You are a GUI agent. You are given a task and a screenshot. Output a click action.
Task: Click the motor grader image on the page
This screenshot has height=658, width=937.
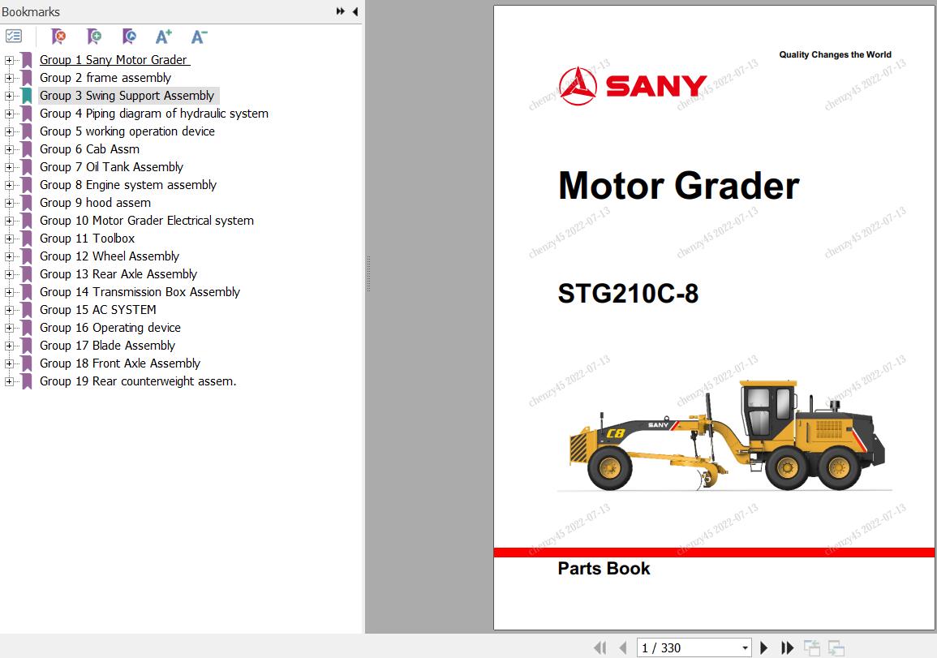727,436
